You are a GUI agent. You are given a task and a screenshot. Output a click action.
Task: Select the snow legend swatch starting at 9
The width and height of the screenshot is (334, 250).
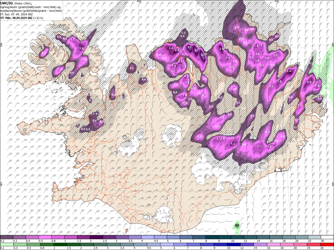click(x=224, y=237)
